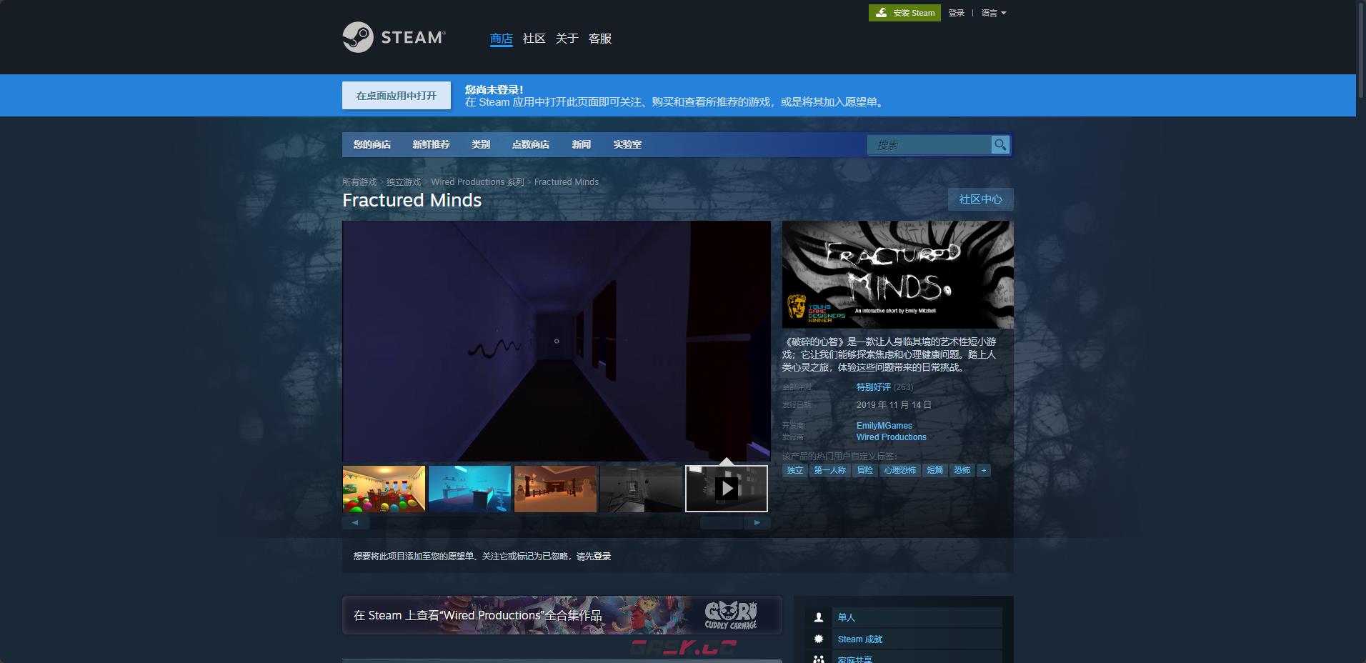Click the Steam 成就 achievements icon

(x=819, y=639)
